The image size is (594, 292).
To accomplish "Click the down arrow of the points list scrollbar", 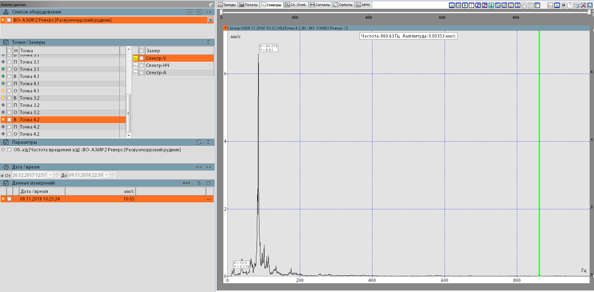I will [128, 135].
